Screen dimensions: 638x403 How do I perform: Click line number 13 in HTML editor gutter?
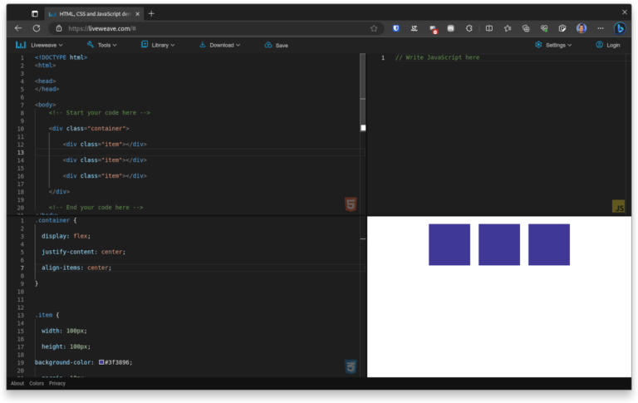[20, 153]
